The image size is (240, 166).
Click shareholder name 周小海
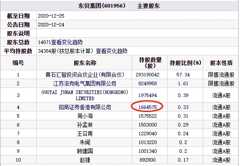pyautogui.click(x=85, y=116)
